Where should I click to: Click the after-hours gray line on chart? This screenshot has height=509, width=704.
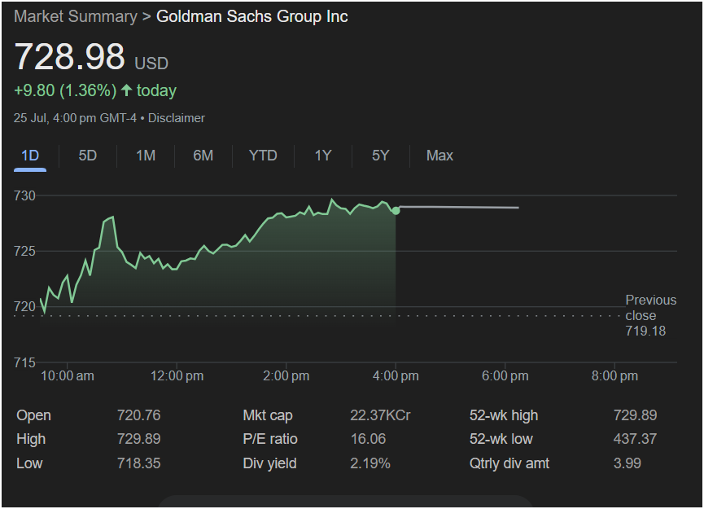[459, 207]
